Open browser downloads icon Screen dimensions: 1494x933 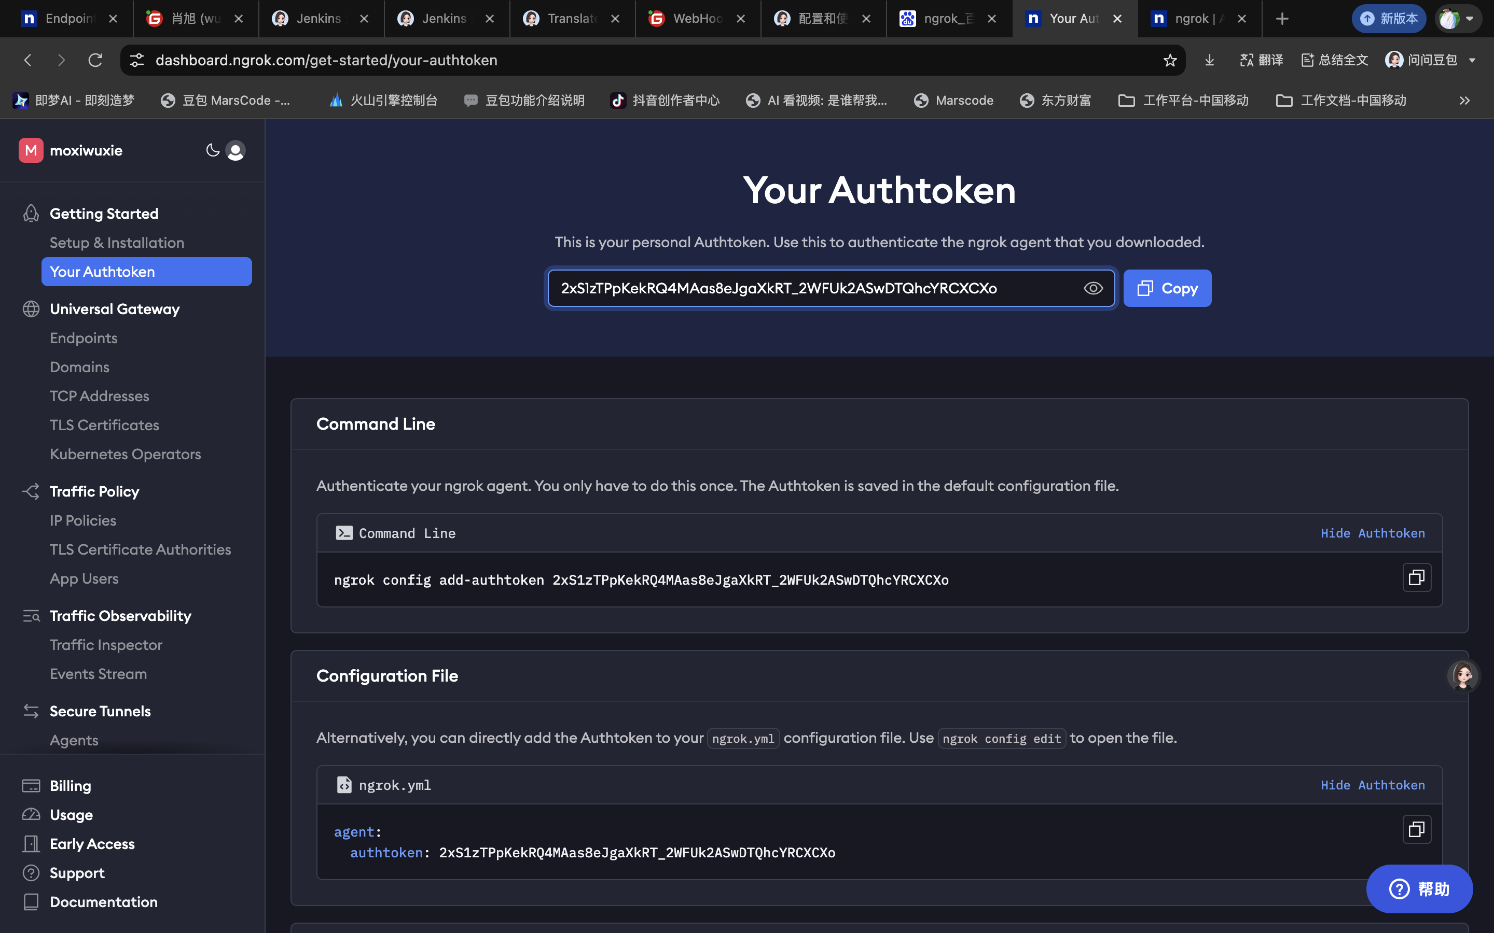coord(1209,60)
